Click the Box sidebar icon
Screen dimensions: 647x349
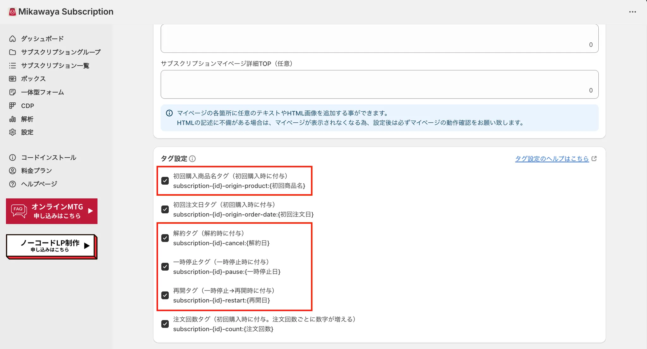(12, 79)
